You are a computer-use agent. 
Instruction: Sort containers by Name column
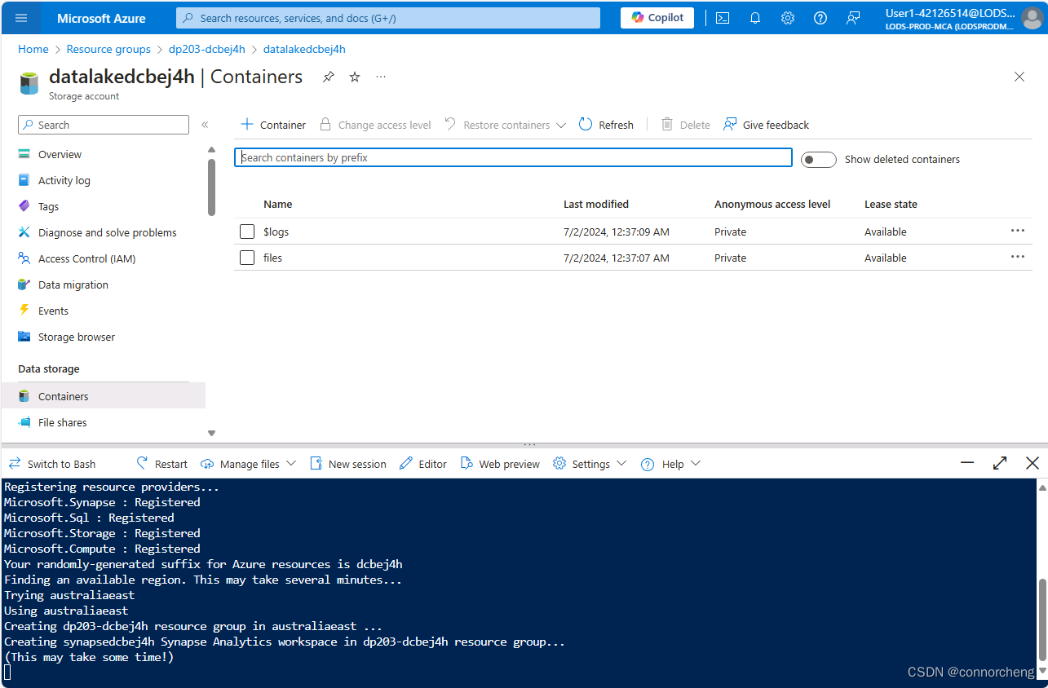click(277, 204)
